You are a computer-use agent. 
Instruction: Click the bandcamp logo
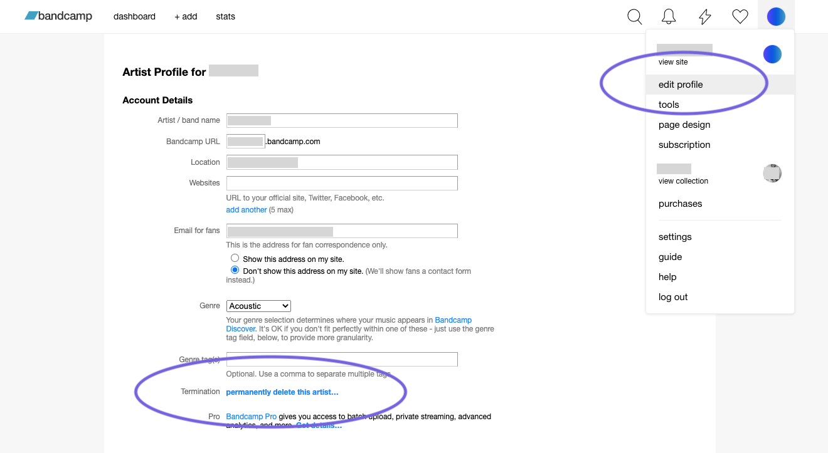coord(58,16)
